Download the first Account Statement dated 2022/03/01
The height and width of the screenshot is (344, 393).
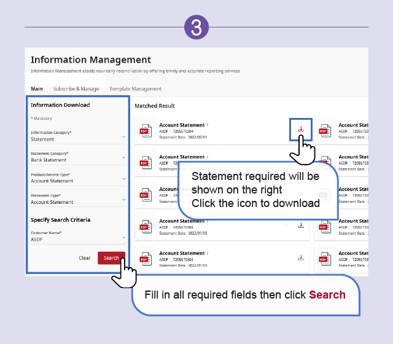pos(301,129)
